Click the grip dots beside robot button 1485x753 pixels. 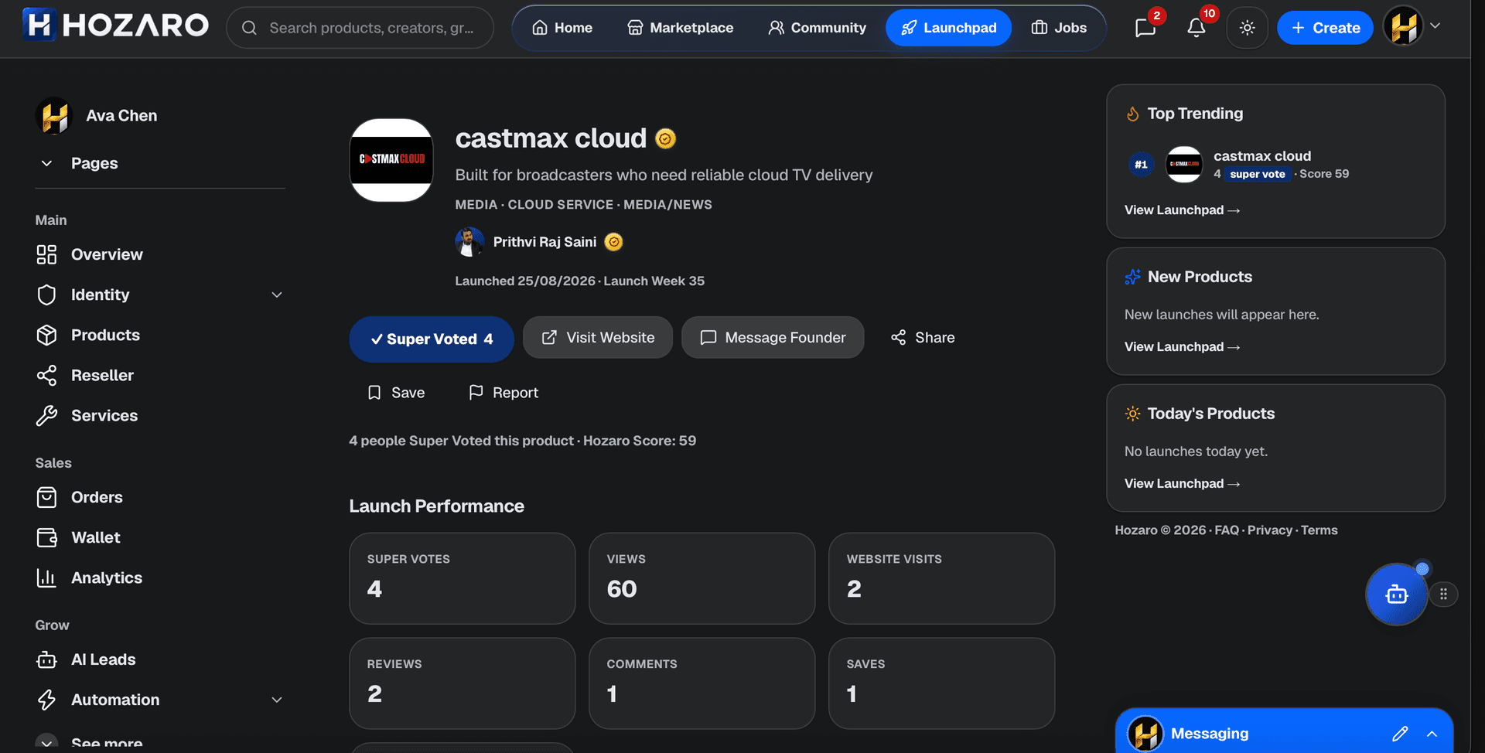point(1443,594)
